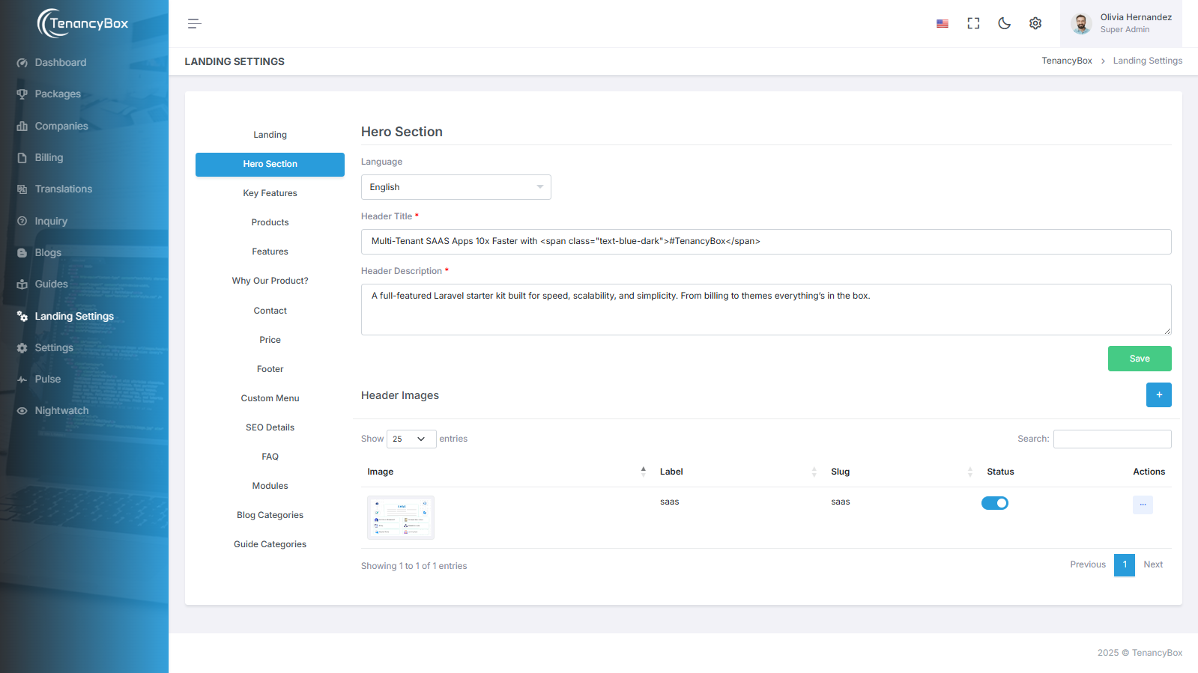Click the Inquiry question icon

point(22,222)
